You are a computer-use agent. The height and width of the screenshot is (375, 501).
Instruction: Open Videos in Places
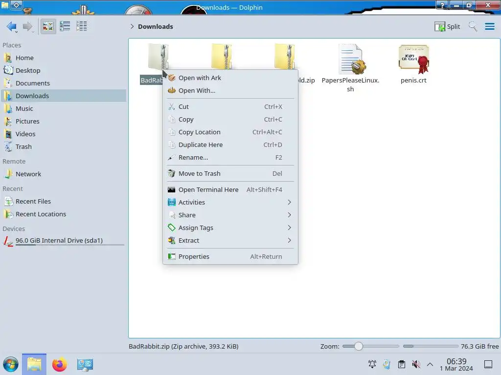(x=64, y=134)
